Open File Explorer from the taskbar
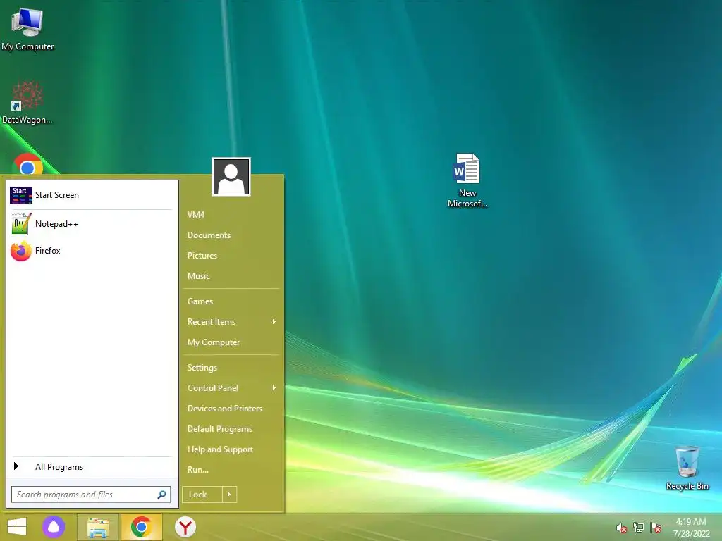The width and height of the screenshot is (722, 541). pyautogui.click(x=97, y=527)
